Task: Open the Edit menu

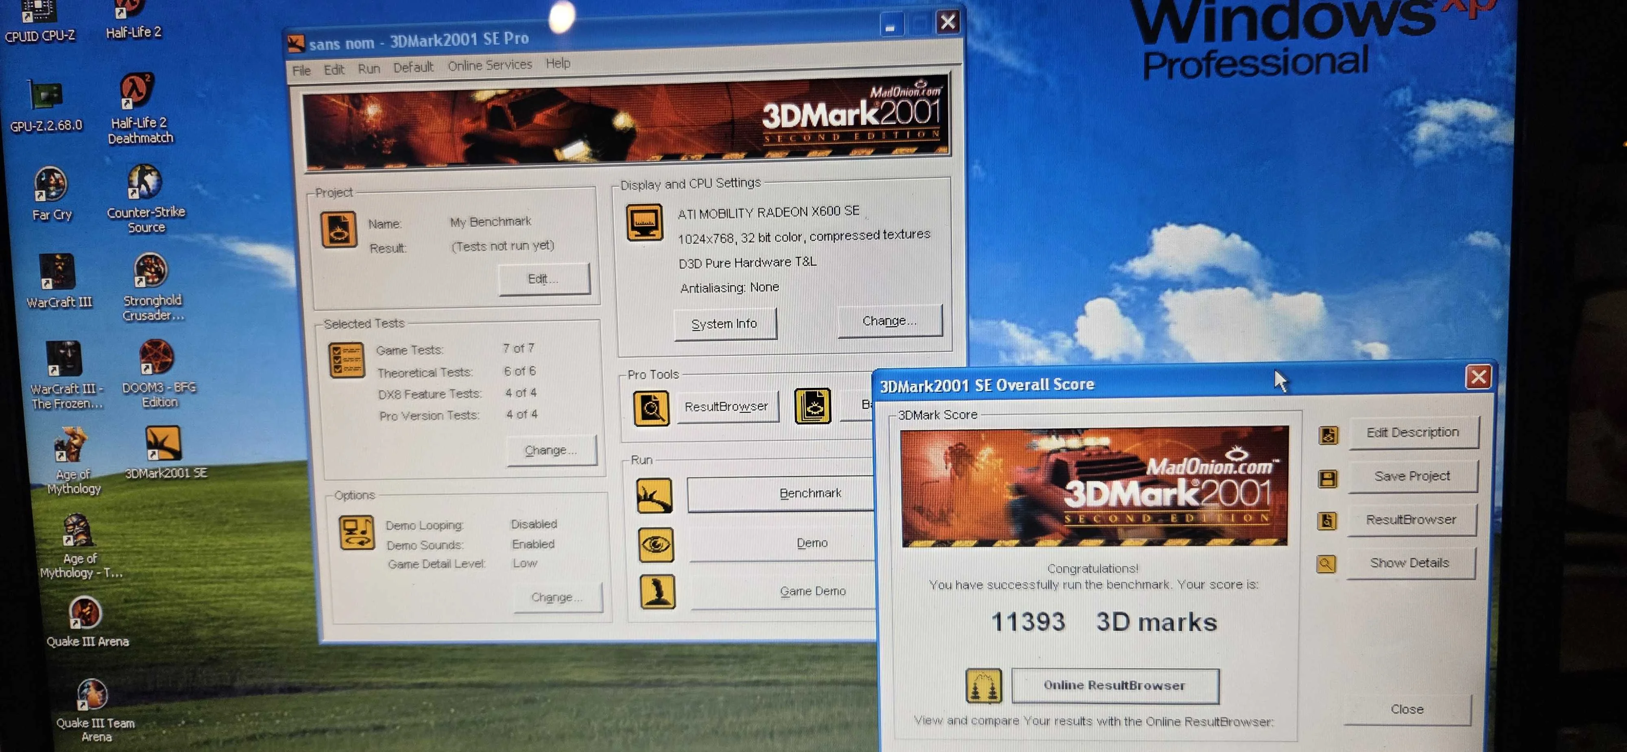Action: click(334, 70)
